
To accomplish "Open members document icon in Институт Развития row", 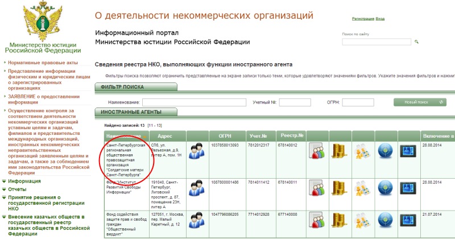I will tap(317, 188).
